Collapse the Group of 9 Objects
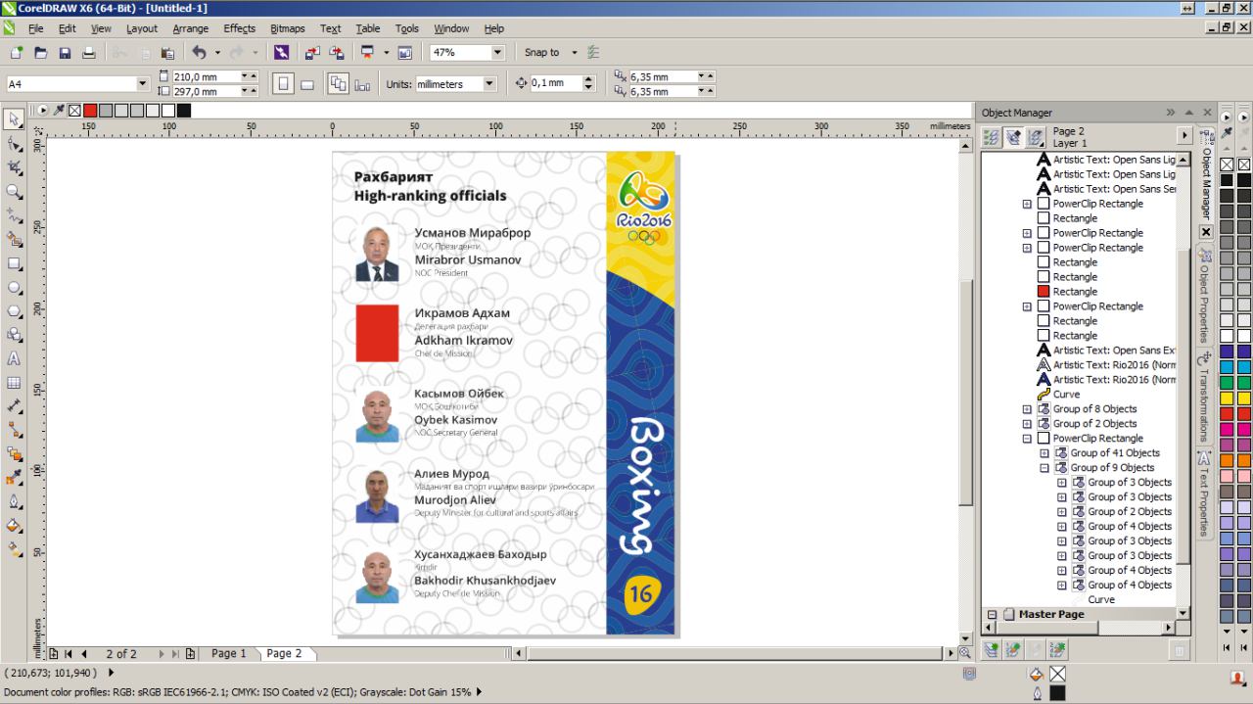This screenshot has height=704, width=1253. point(1044,468)
